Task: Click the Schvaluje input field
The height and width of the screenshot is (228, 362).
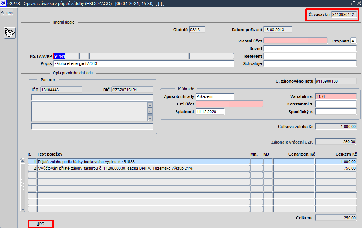Action: point(310,63)
